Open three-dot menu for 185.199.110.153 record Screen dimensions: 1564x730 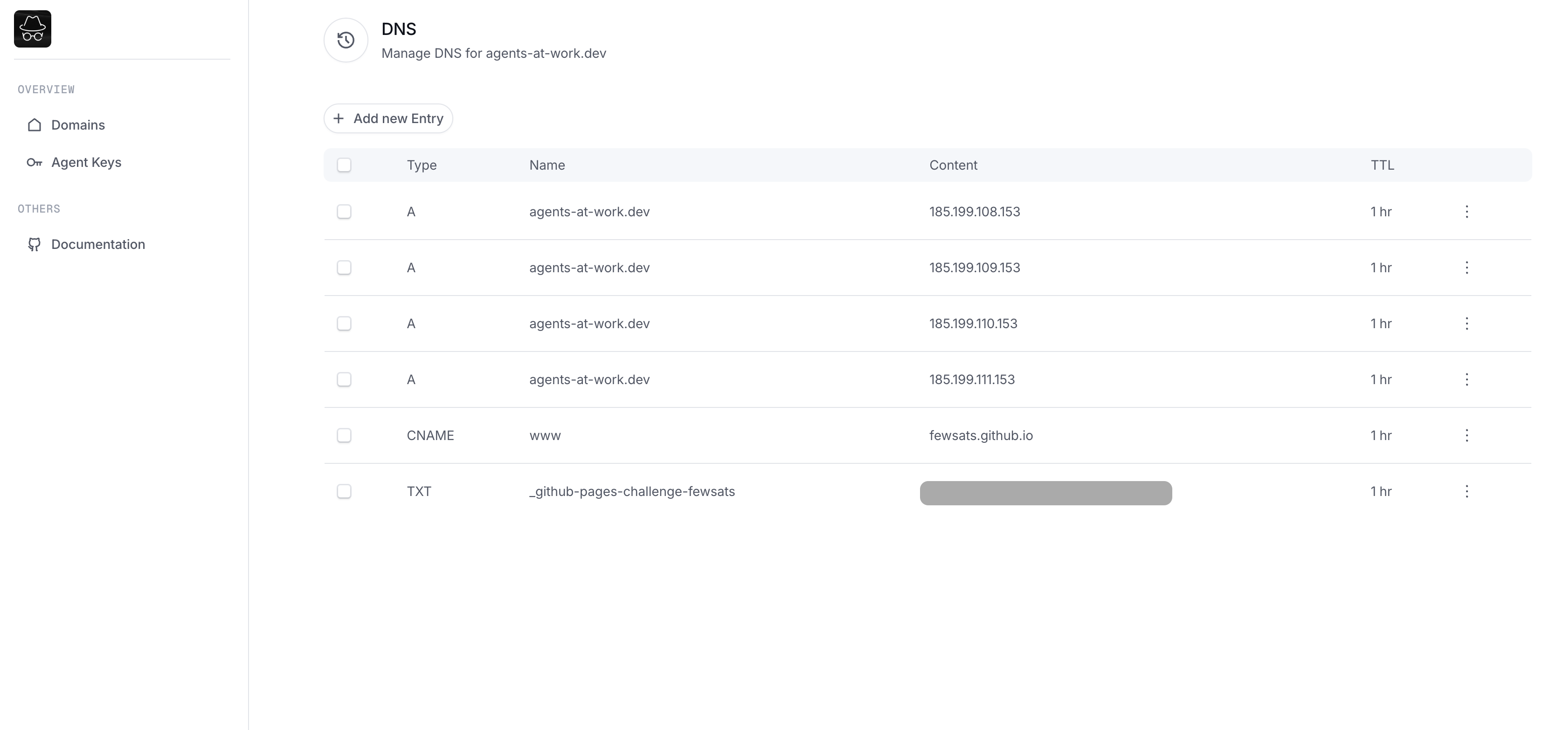click(x=1466, y=324)
